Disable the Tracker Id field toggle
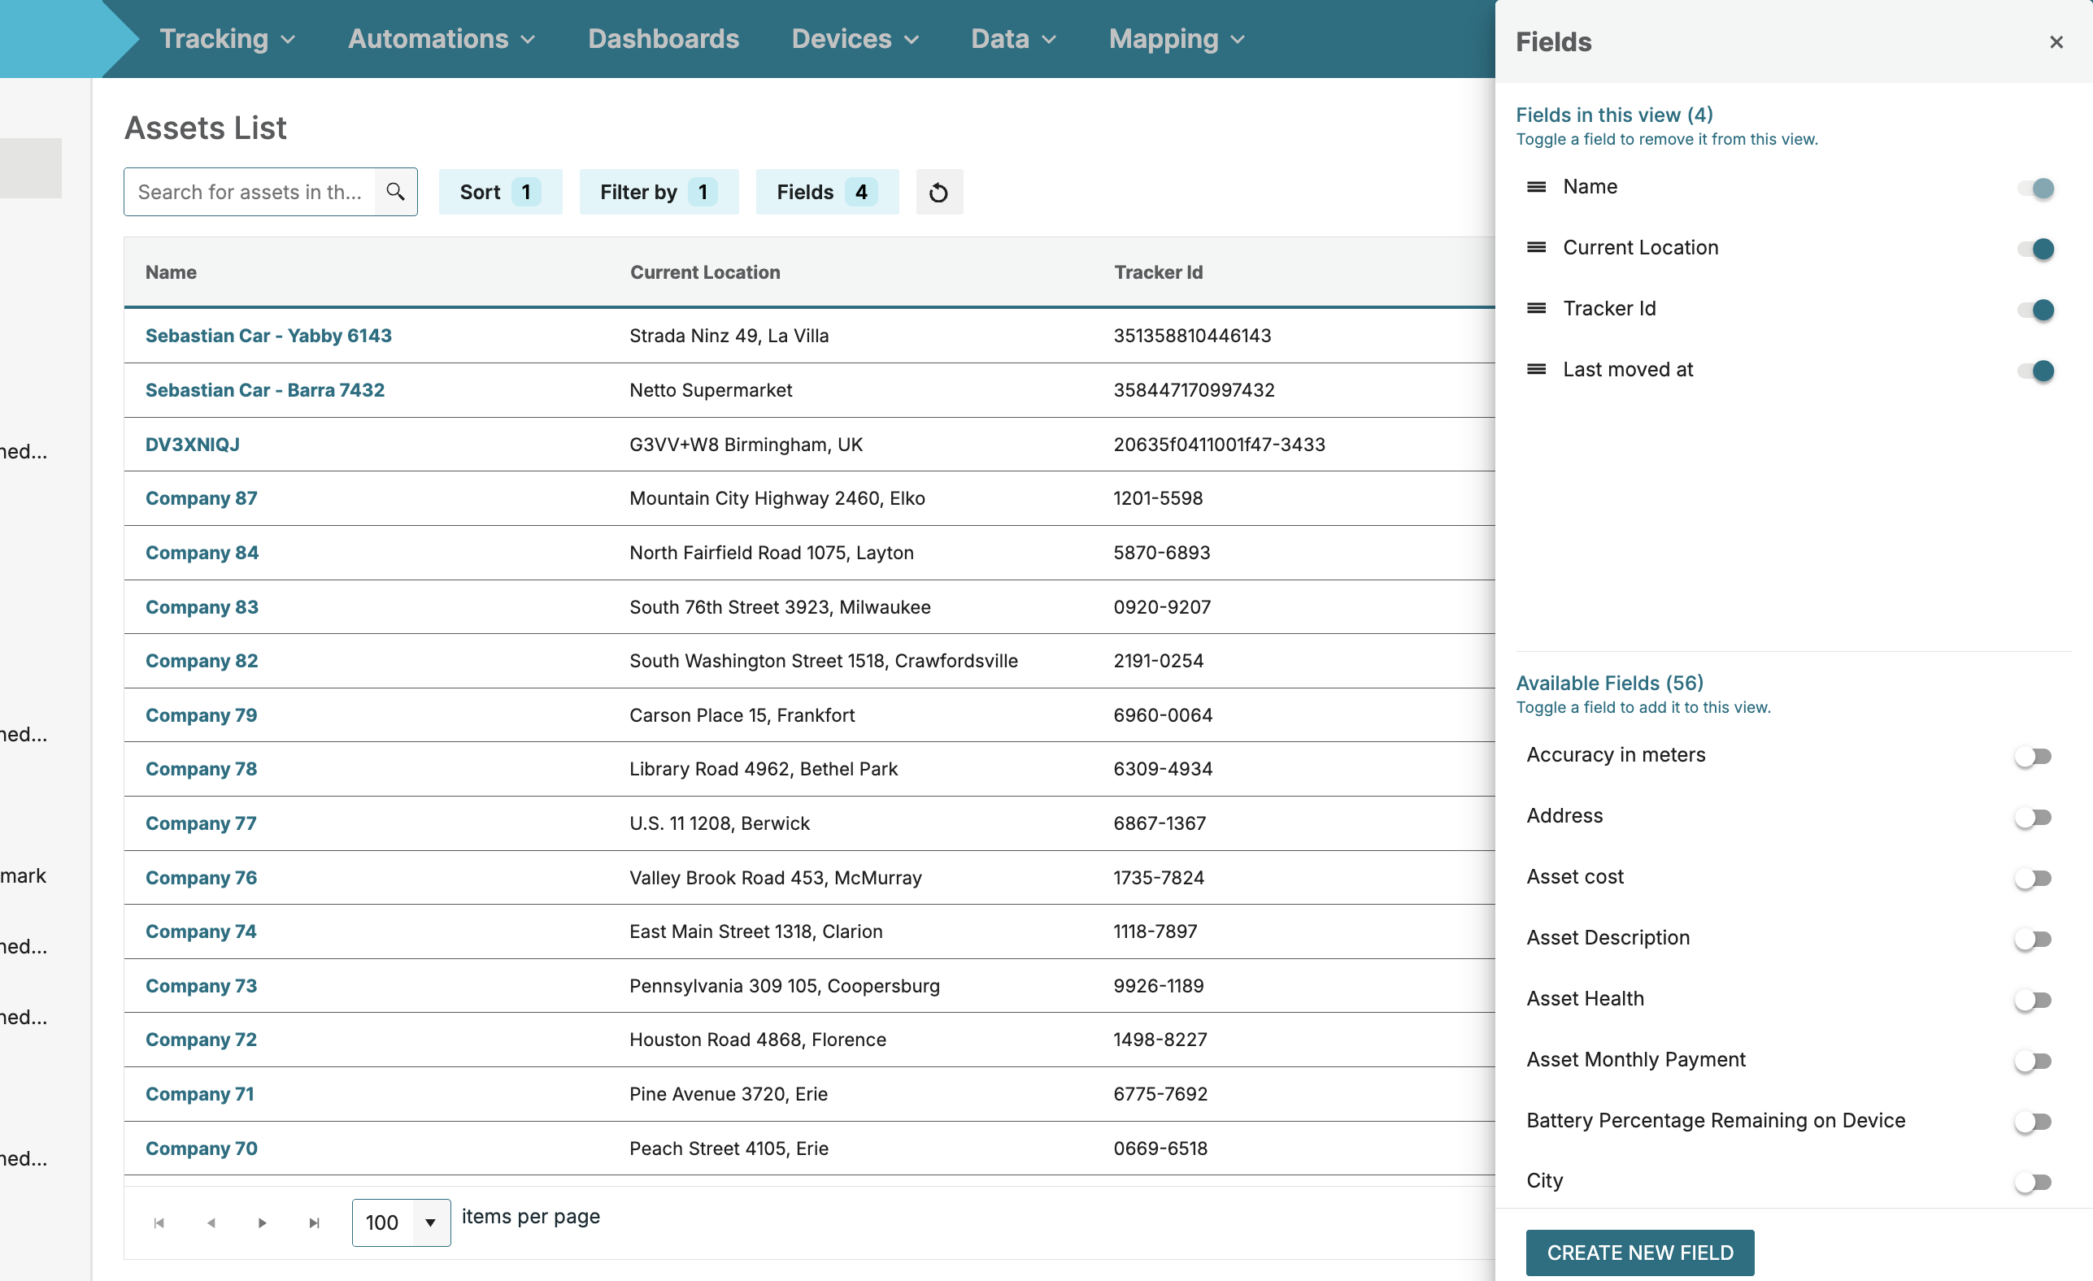2093x1281 pixels. [x=2035, y=310]
